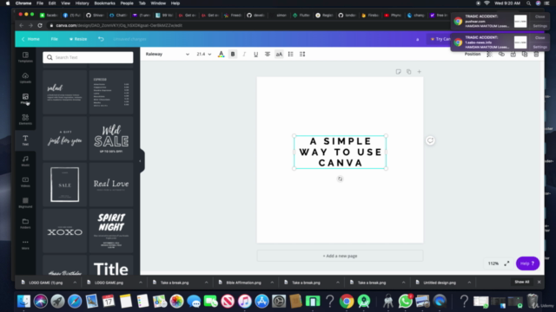
Task: Toggle bulleted list formatting
Action: coord(290,54)
